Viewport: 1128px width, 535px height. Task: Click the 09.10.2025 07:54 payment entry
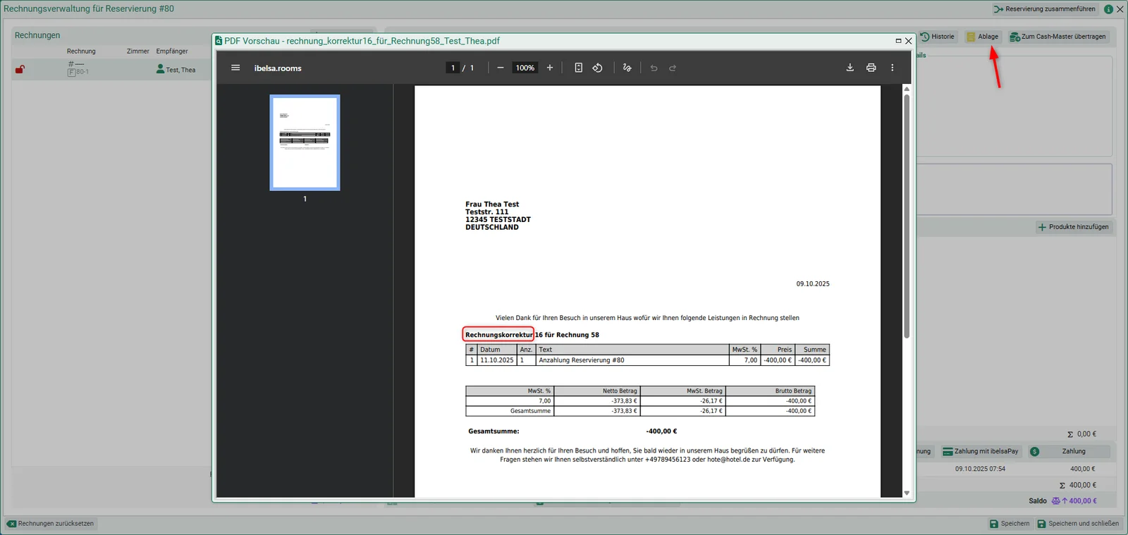pos(980,469)
